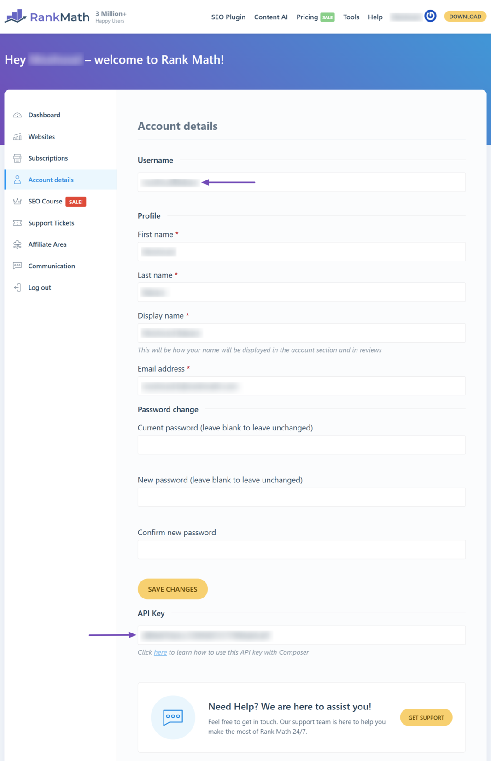Click the chat bubble help icon

click(x=173, y=717)
